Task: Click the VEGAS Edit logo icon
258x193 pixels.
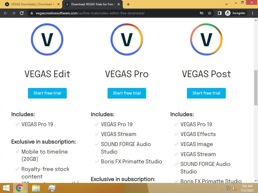Action: tap(47, 39)
